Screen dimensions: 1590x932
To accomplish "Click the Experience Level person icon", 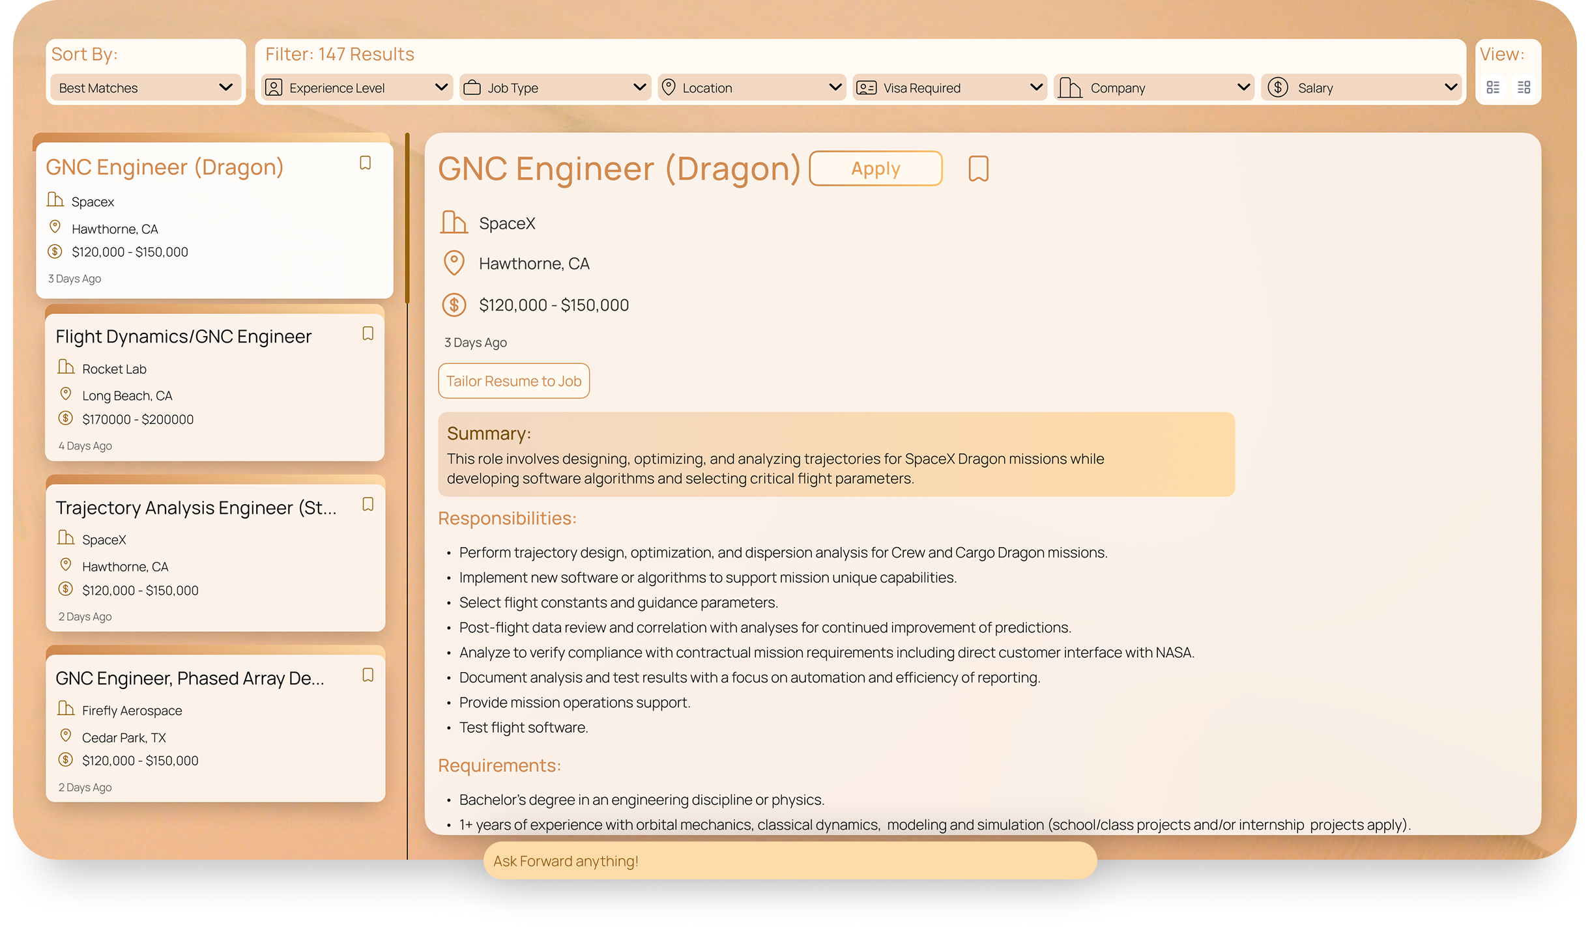I will click(274, 87).
